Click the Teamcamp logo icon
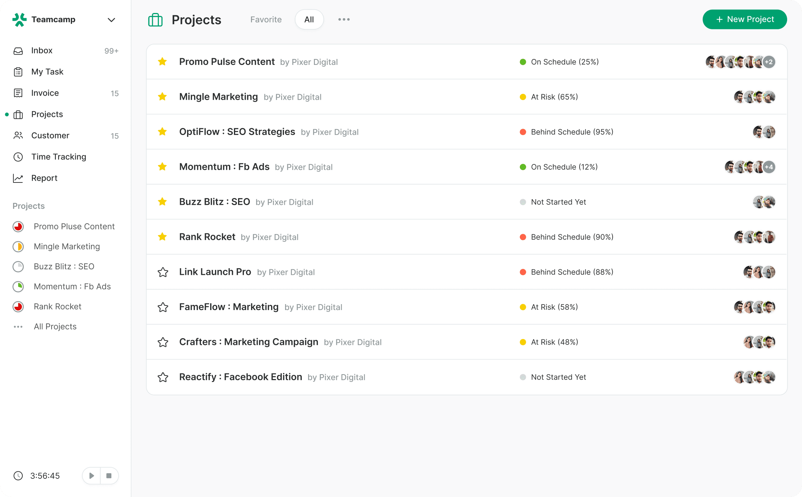This screenshot has height=497, width=802. click(x=19, y=20)
